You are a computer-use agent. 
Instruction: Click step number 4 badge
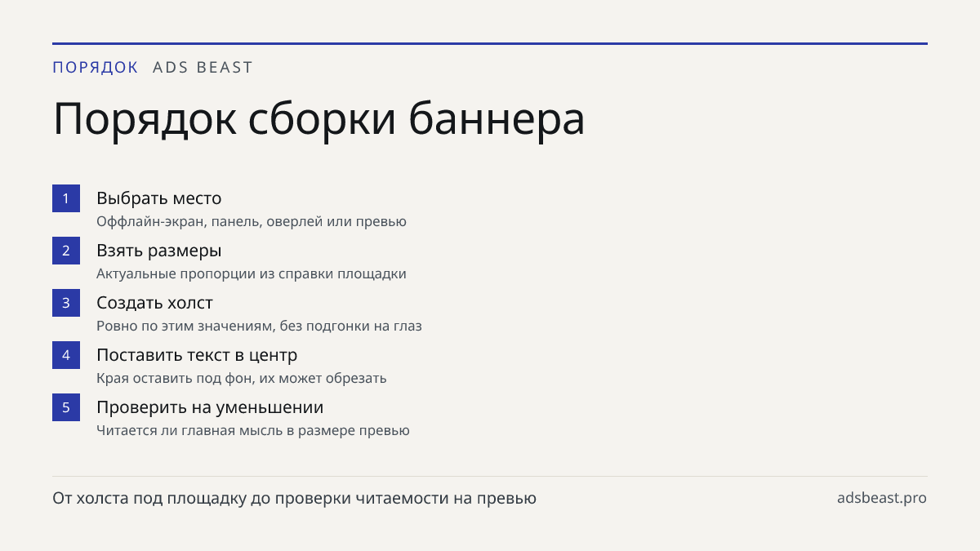coord(66,355)
